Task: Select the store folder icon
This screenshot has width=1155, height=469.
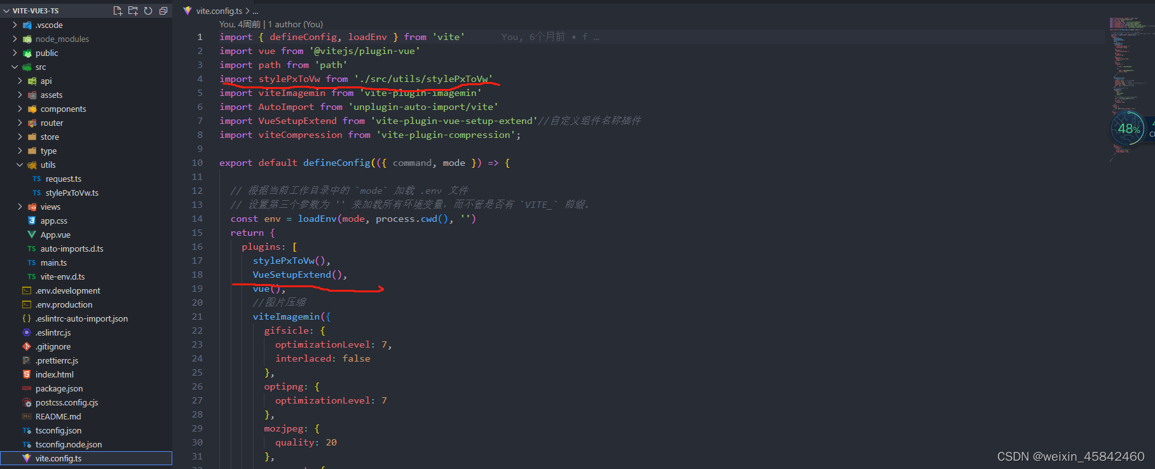Action: tap(32, 137)
